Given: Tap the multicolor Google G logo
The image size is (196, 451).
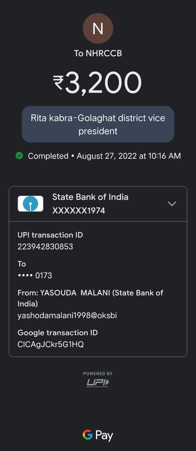Looking at the screenshot, I should coord(88,435).
